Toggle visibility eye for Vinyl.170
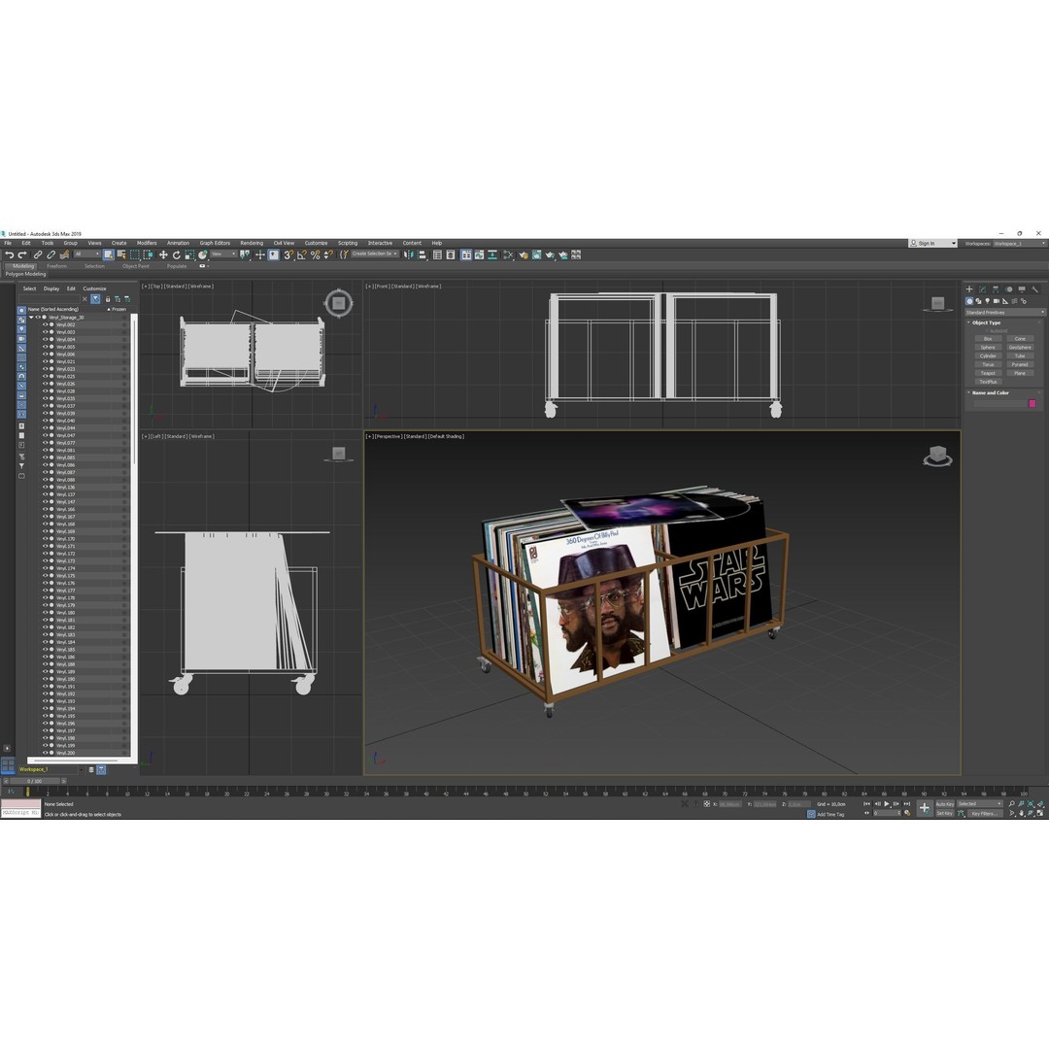This screenshot has width=1049, height=1049. 46,538
